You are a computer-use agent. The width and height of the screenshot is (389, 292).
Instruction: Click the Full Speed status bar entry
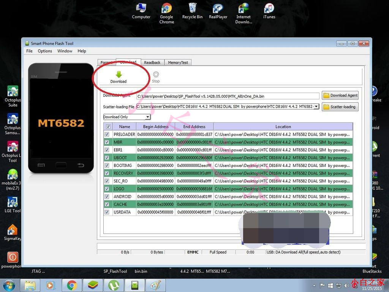point(218,252)
